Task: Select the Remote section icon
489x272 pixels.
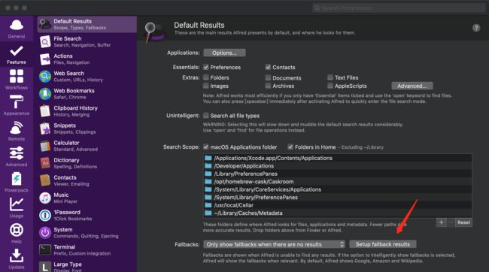Action: [17, 128]
